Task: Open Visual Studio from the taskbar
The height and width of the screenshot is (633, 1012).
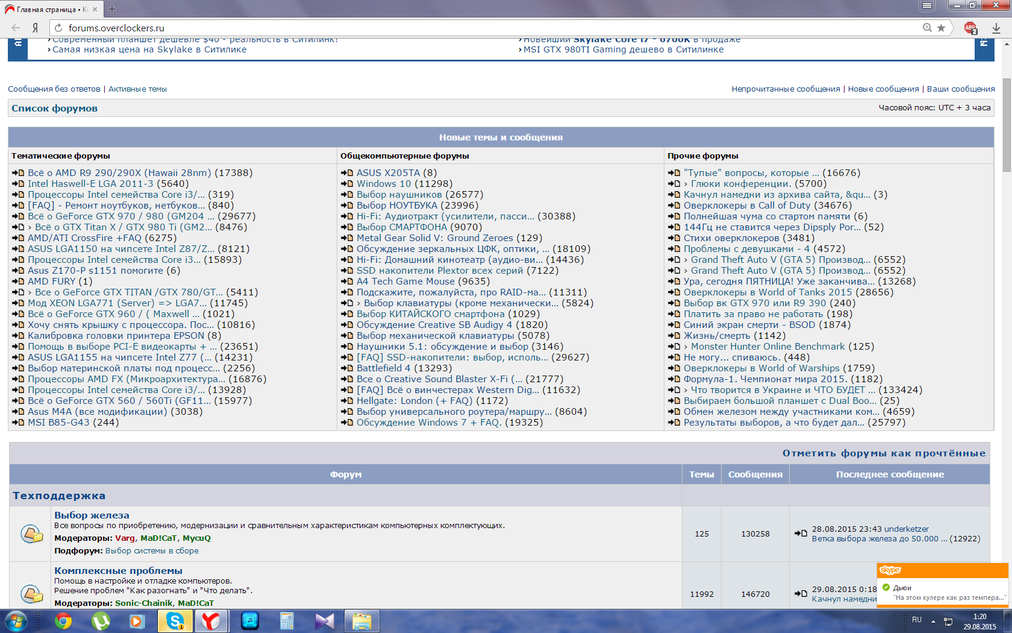Action: click(x=325, y=621)
